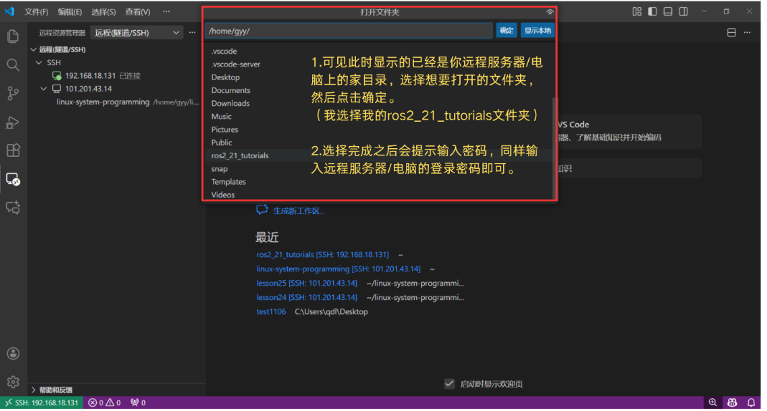Open Run and Debug view
The image size is (767, 411).
coord(13,122)
